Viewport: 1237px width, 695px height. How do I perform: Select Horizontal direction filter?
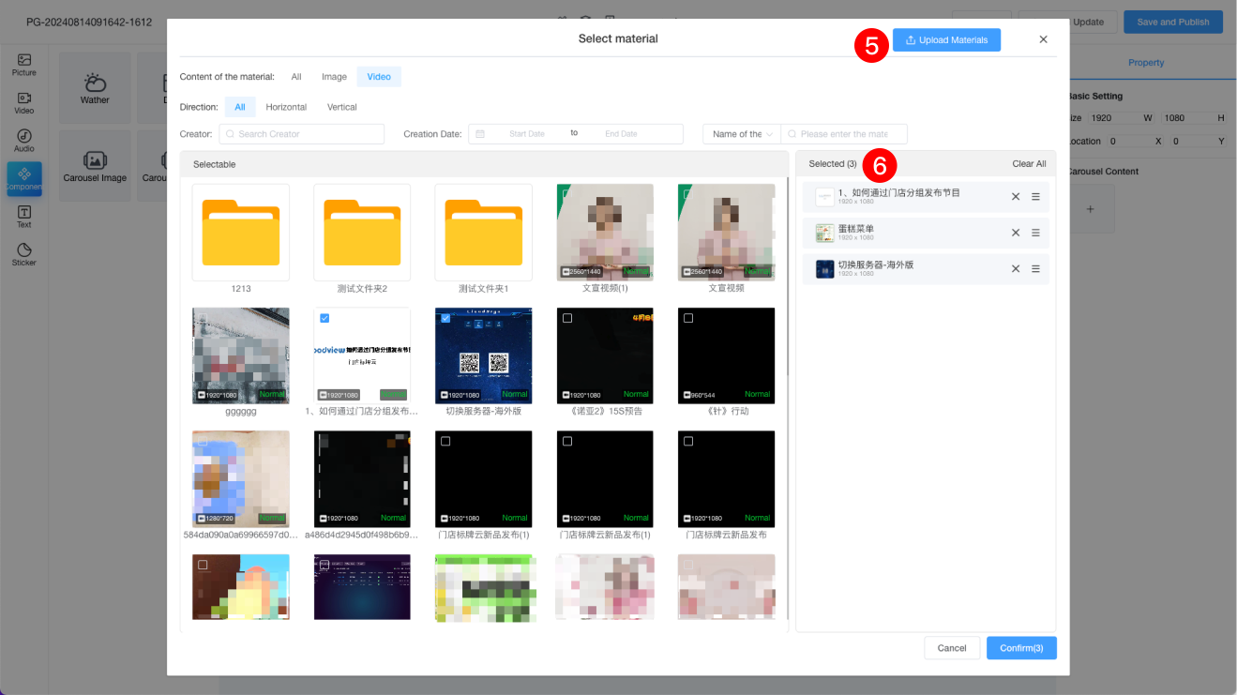[x=286, y=107]
